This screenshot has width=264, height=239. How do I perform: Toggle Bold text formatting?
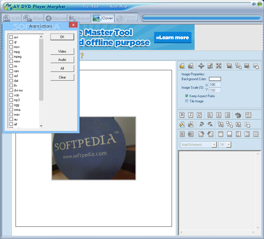pyautogui.click(x=182, y=115)
